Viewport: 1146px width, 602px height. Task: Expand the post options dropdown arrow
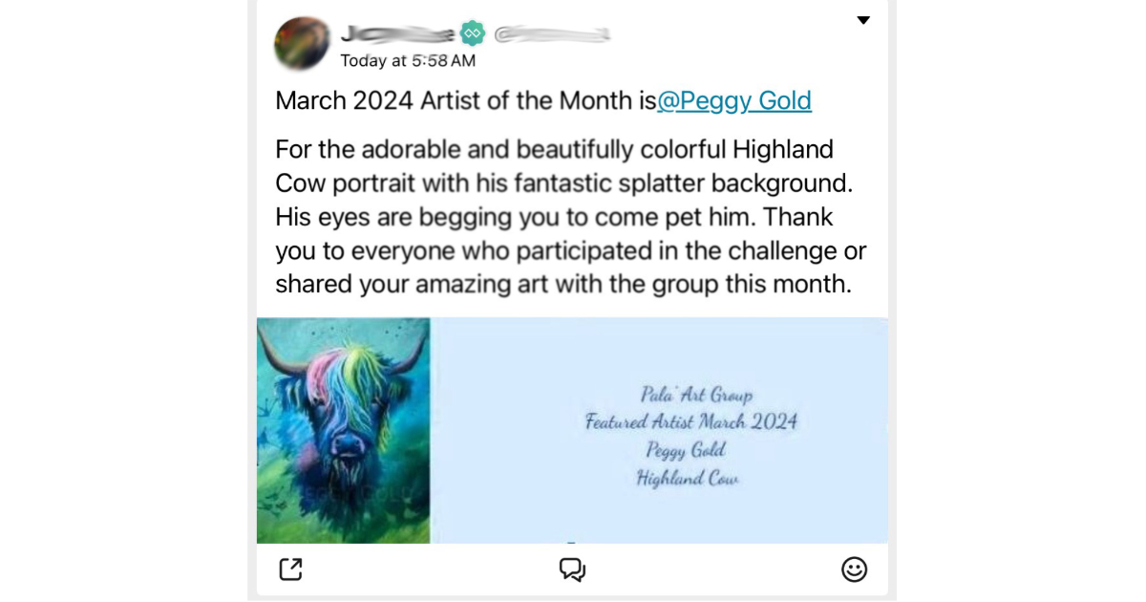[863, 19]
